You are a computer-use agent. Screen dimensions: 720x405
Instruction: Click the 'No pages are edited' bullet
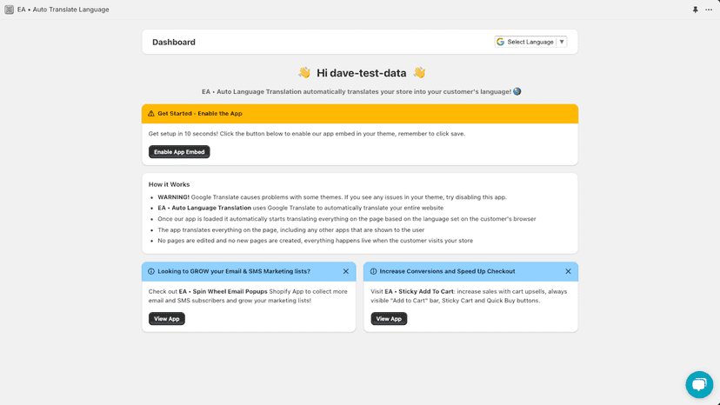coord(315,241)
